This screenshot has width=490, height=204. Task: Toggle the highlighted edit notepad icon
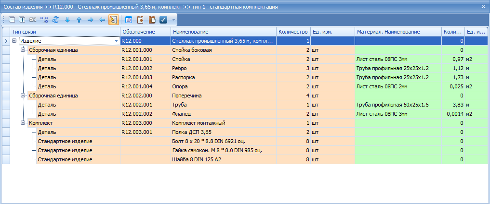coord(113,20)
